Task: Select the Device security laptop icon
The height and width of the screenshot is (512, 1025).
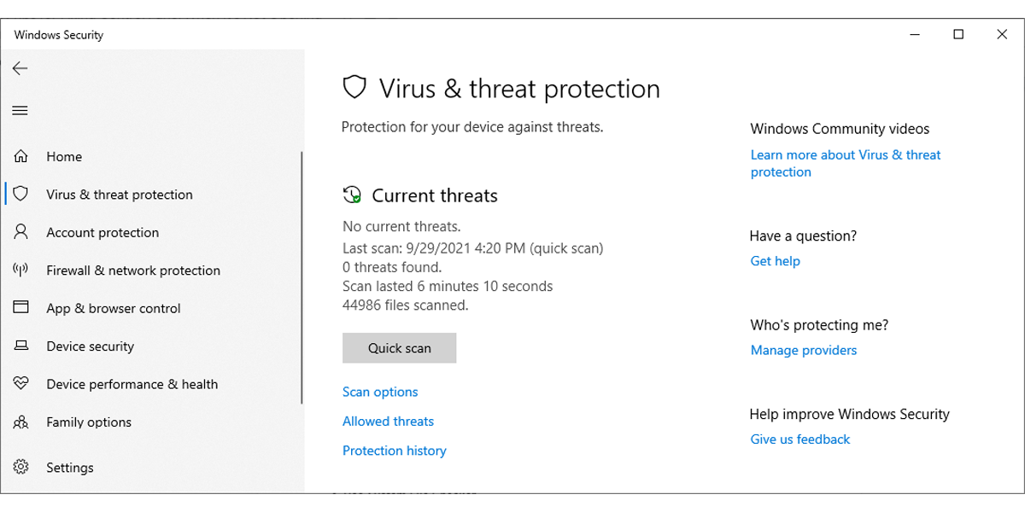Action: pos(21,346)
